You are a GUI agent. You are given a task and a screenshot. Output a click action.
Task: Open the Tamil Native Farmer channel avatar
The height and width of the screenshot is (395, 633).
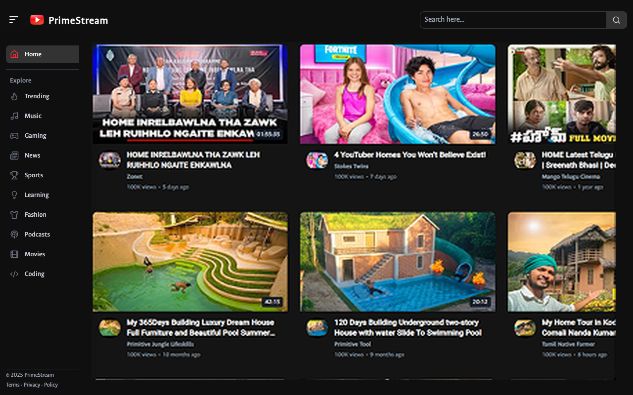(x=525, y=328)
